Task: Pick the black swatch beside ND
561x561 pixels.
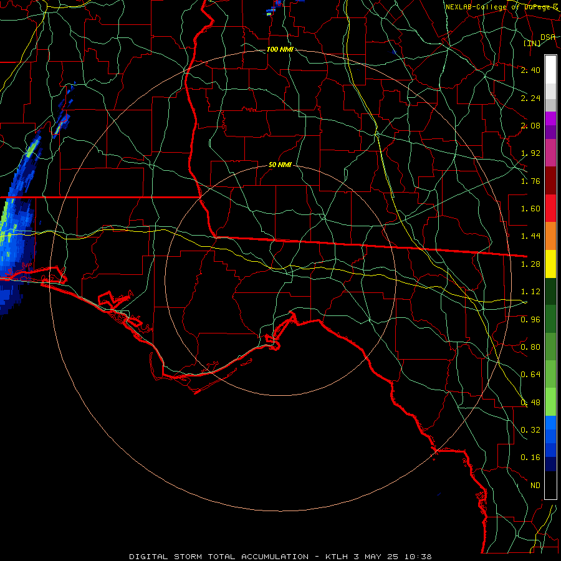Action: (550, 485)
